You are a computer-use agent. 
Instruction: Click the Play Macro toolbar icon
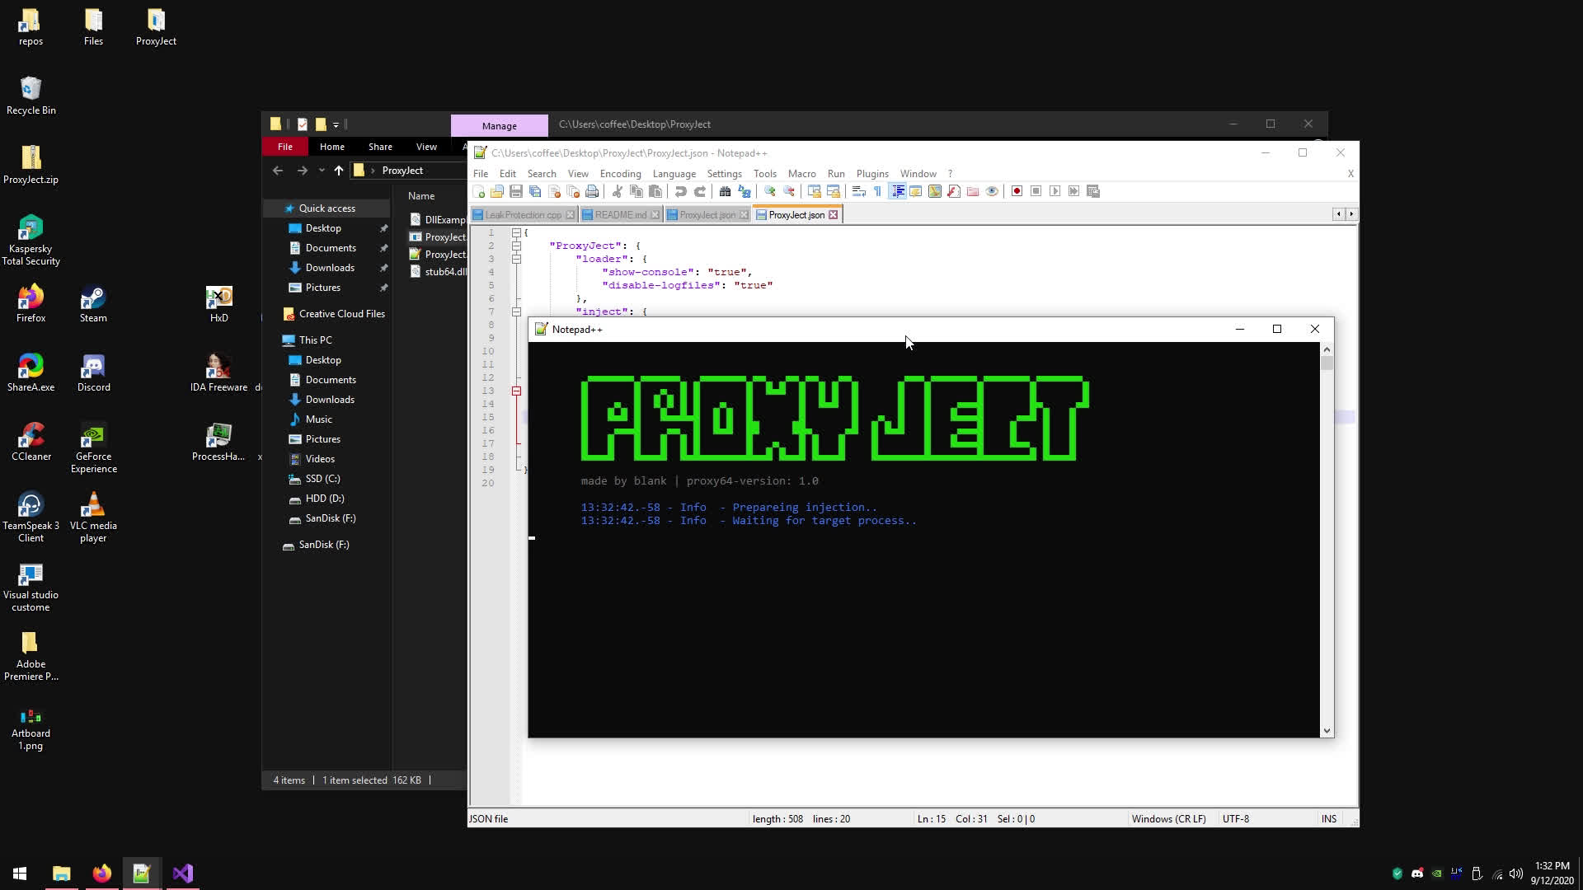pos(1055,191)
